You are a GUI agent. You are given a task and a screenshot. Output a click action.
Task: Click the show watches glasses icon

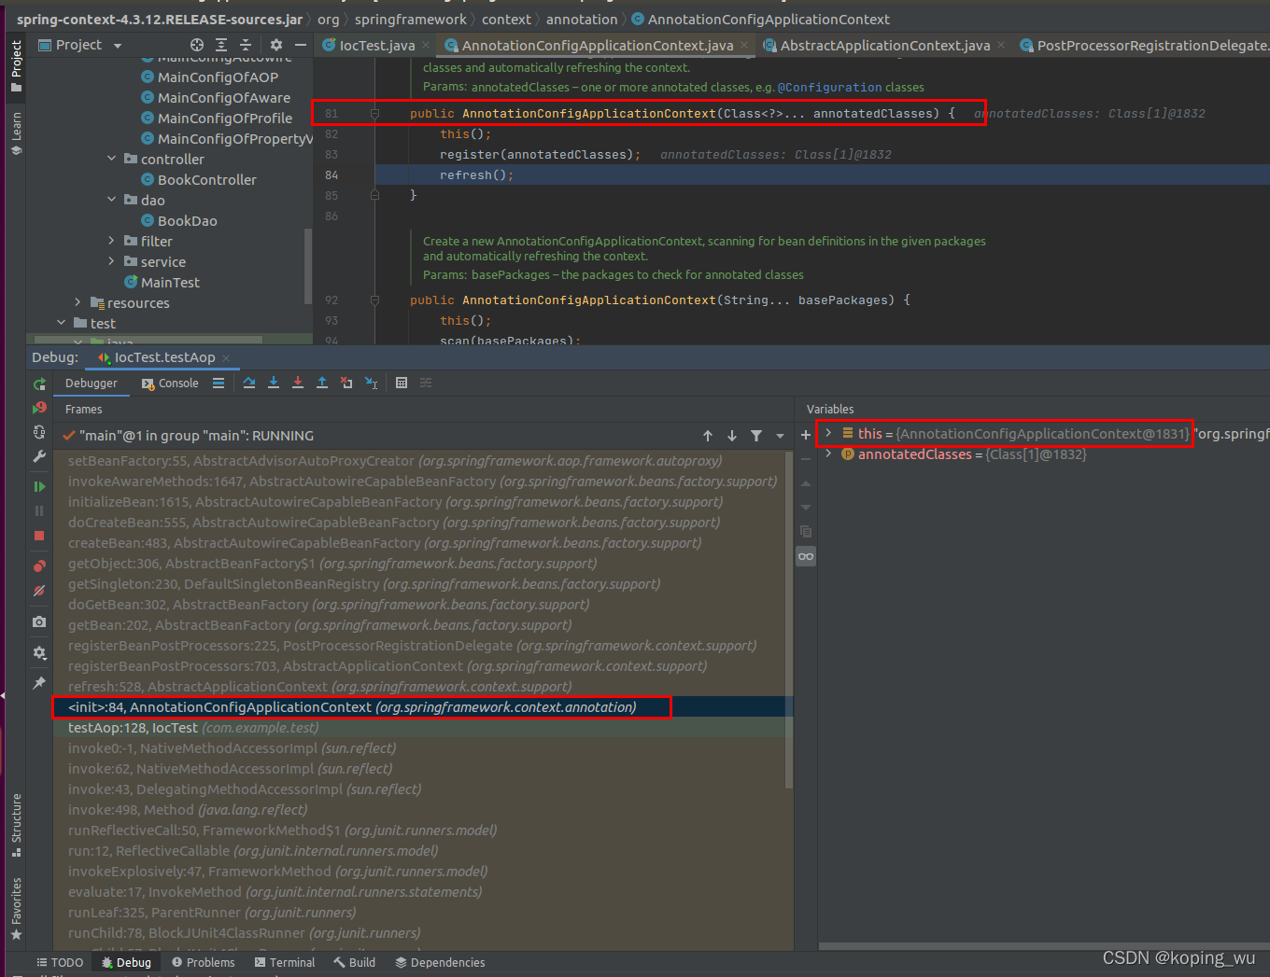click(806, 556)
